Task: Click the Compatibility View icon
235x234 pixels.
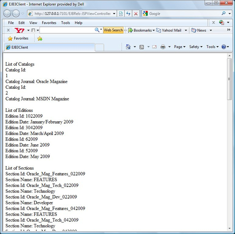Action: pos(121,14)
